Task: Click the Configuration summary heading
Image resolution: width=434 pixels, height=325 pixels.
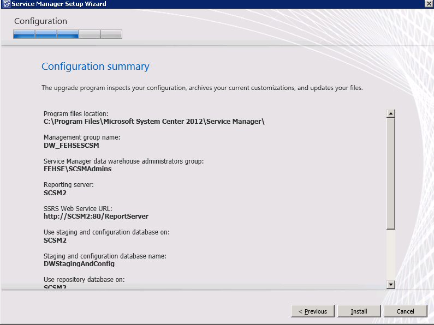Action: click(96, 67)
